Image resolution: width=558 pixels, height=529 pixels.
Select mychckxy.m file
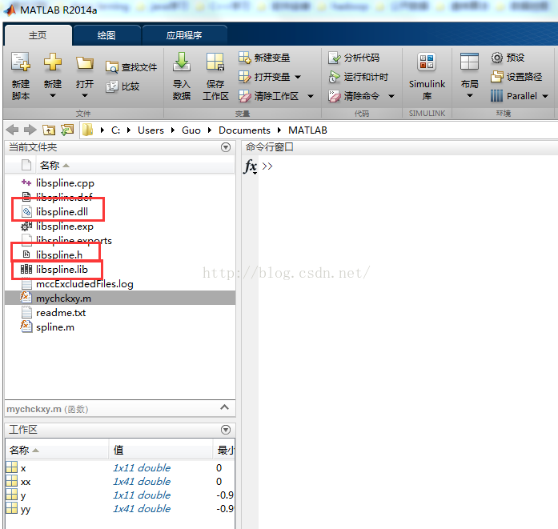click(x=120, y=299)
